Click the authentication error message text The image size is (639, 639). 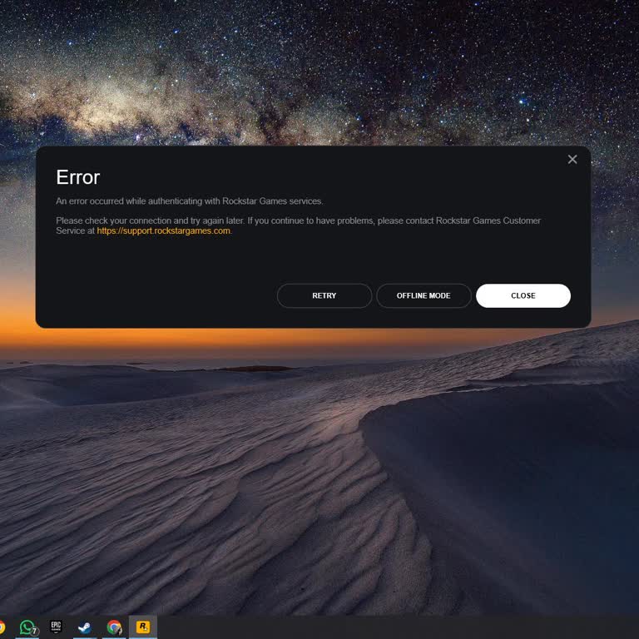click(189, 201)
